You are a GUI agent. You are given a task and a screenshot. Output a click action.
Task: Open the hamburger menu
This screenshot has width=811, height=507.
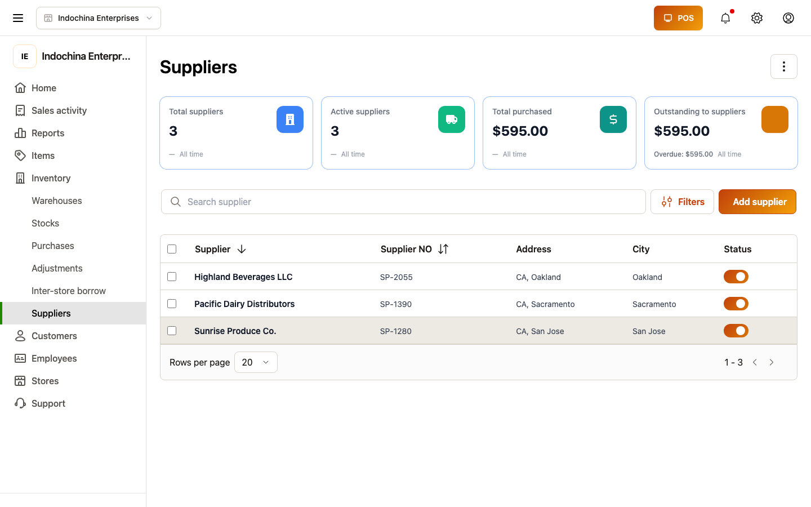(18, 18)
